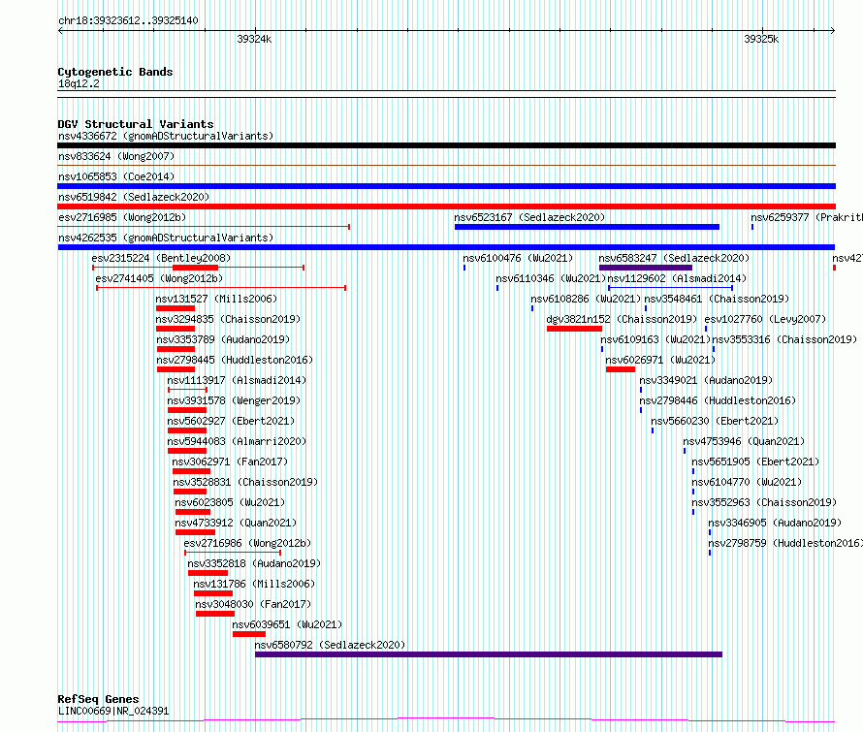Click the RefSeq Genes track title
The image size is (863, 732).
(x=98, y=699)
